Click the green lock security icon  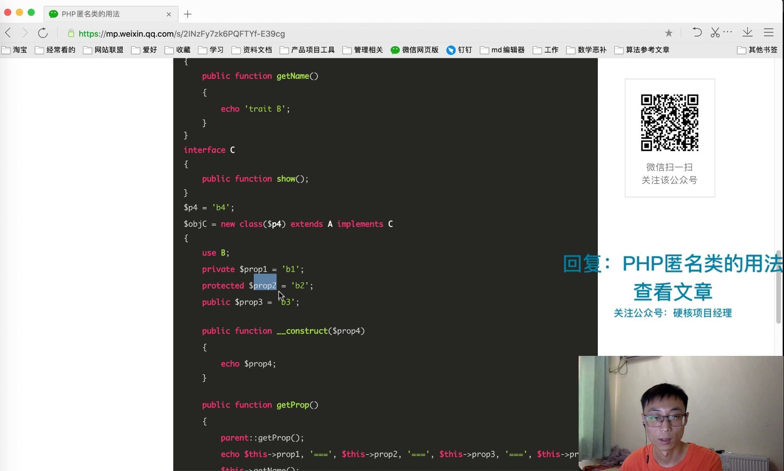(x=71, y=33)
